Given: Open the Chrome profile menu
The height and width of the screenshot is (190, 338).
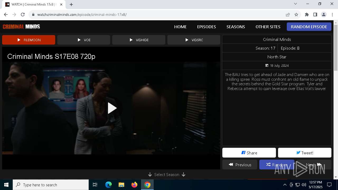Looking at the screenshot, I should tap(324, 15).
